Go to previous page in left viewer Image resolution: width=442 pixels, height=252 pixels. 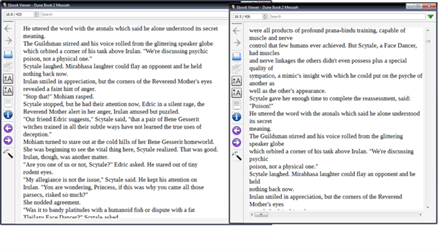point(8,128)
